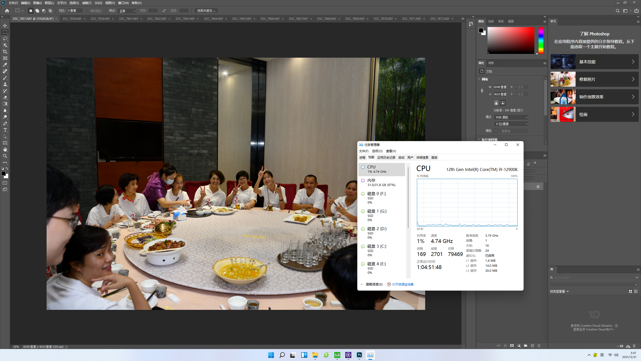Open Resource Monitor link in Task Manager
Viewport: 641px width, 361px height.
pyautogui.click(x=403, y=284)
